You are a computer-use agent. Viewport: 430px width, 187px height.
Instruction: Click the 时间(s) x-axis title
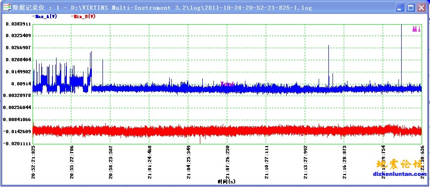(226, 181)
